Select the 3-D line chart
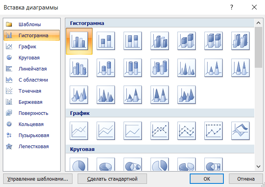265x187 pixels. (x=240, y=131)
